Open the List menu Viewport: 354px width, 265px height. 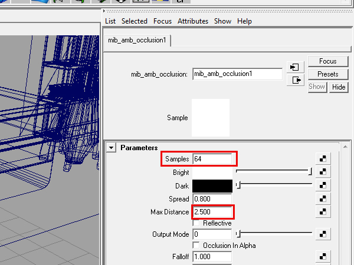(110, 21)
